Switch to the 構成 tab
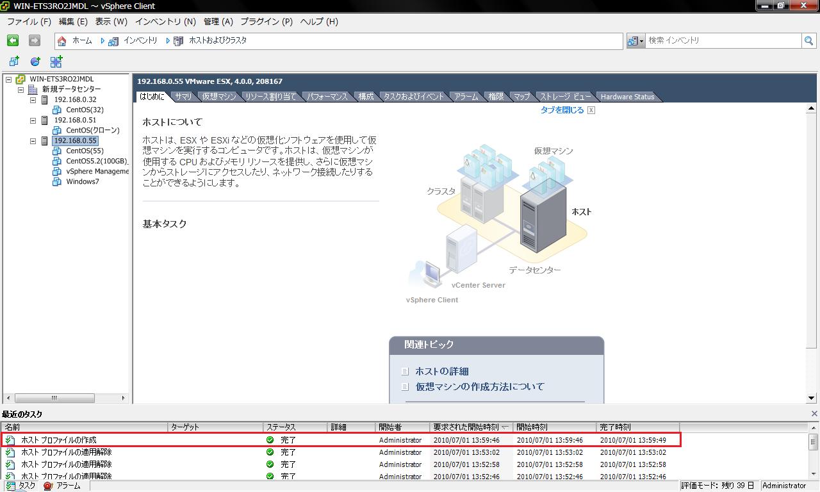 (366, 97)
